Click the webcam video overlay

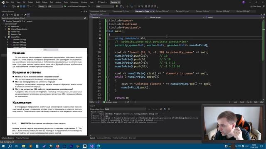click(233, 123)
